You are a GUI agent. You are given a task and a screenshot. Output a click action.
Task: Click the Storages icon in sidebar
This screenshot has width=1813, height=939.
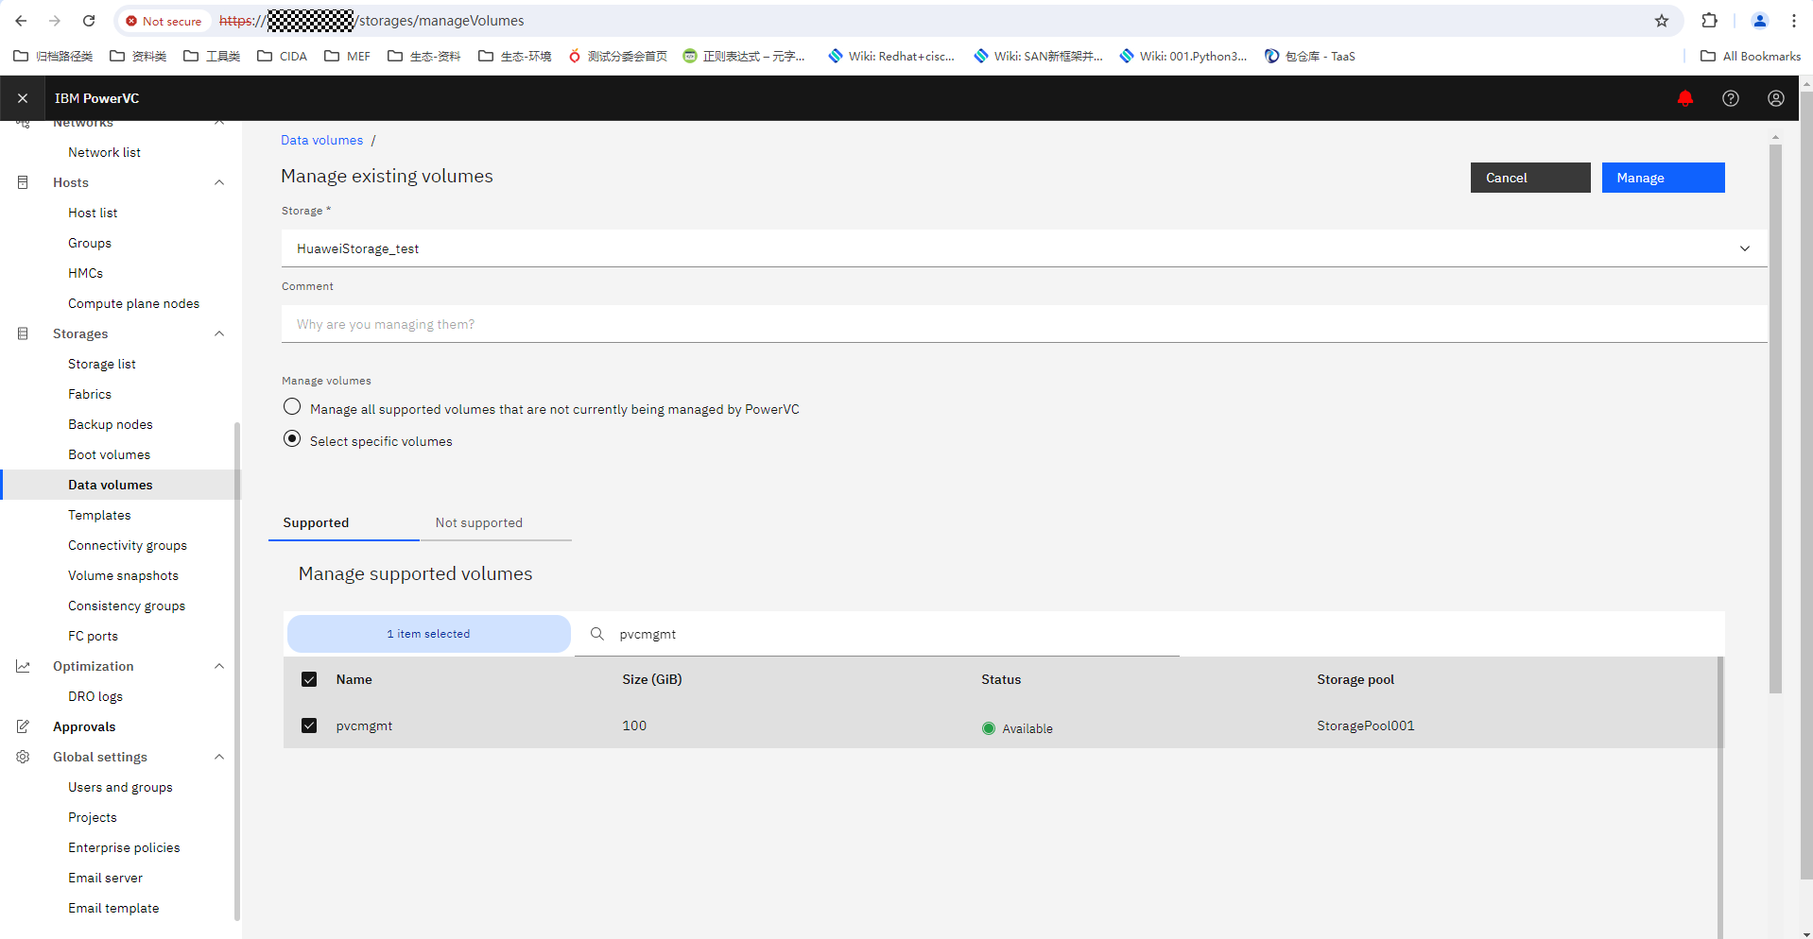(23, 333)
